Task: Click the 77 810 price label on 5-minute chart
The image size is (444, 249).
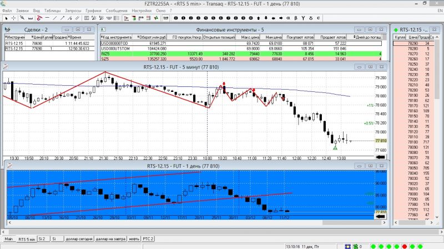Action: click(381, 141)
